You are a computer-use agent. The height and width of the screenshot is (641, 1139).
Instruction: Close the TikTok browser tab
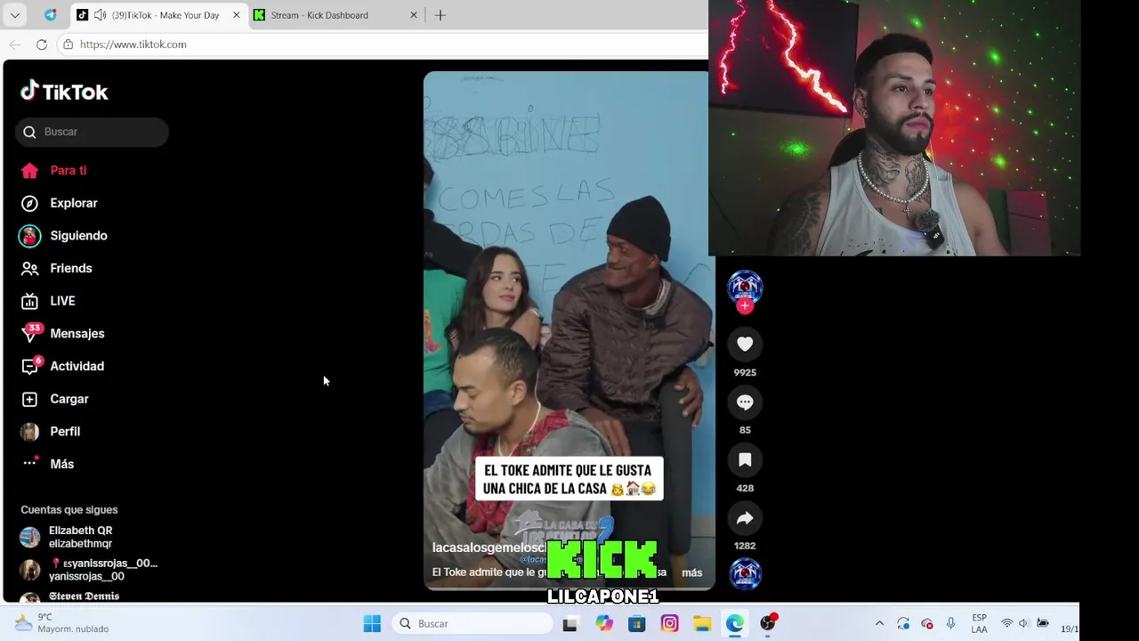coord(236,15)
